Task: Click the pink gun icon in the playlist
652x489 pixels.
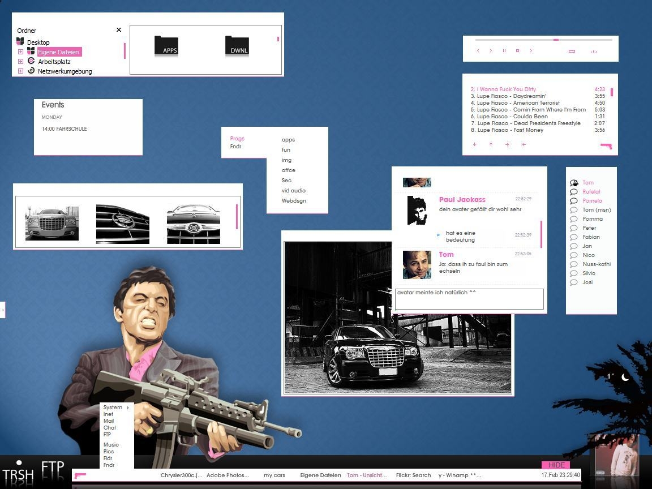Action: click(x=606, y=145)
